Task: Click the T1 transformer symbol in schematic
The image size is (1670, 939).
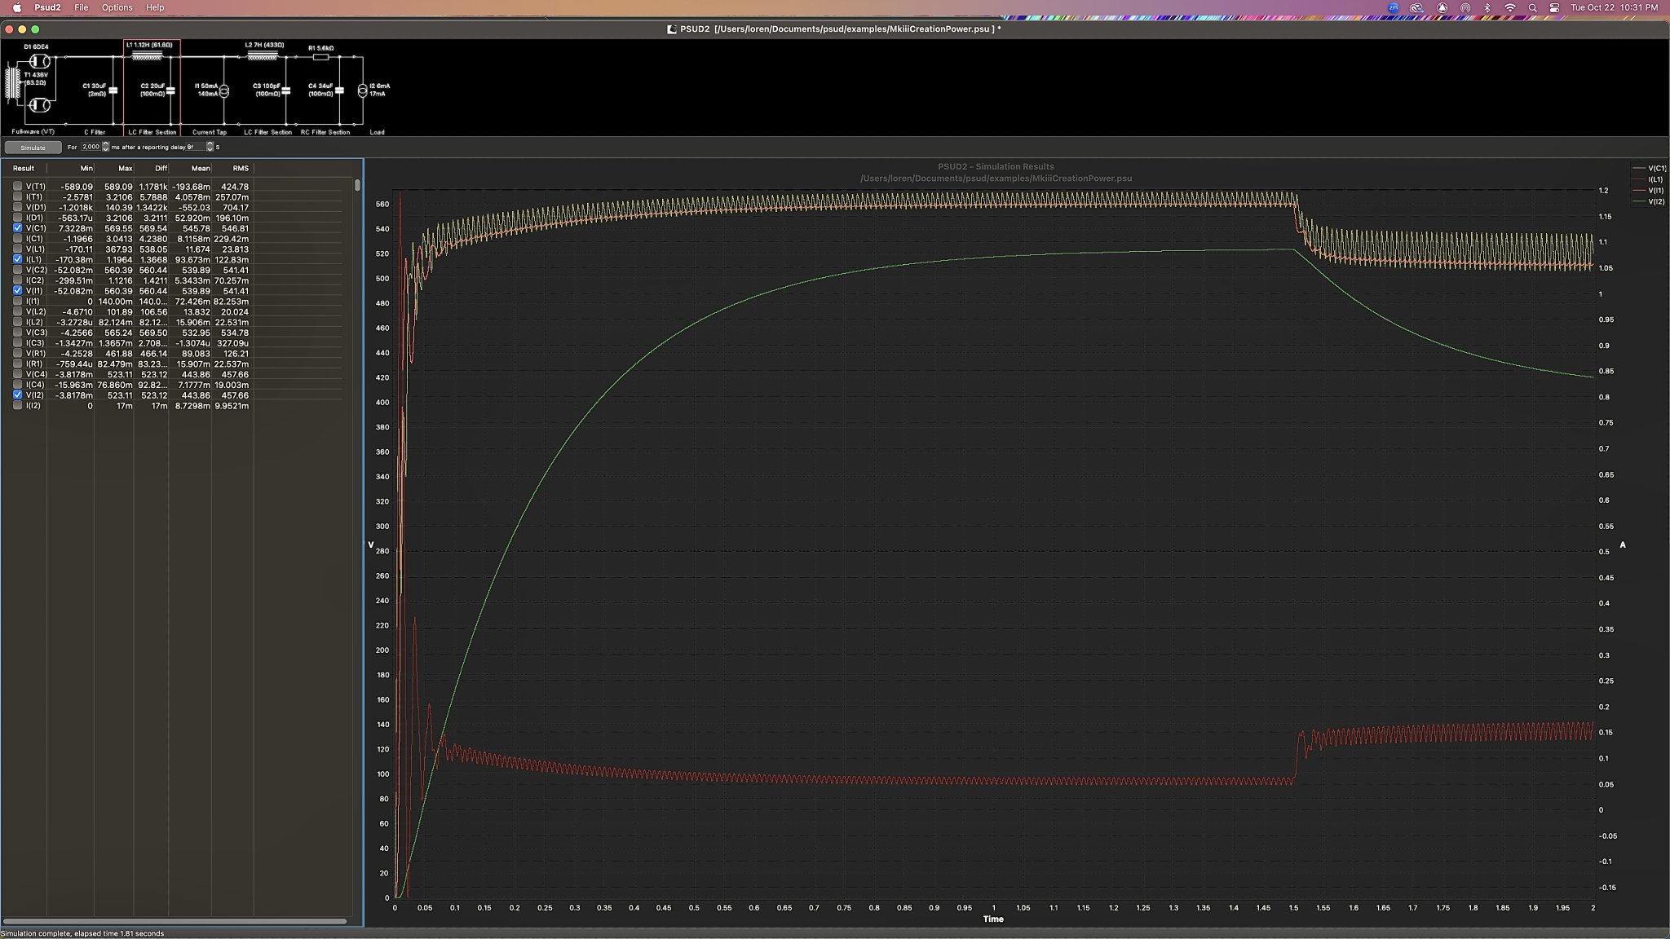Action: pos(12,83)
